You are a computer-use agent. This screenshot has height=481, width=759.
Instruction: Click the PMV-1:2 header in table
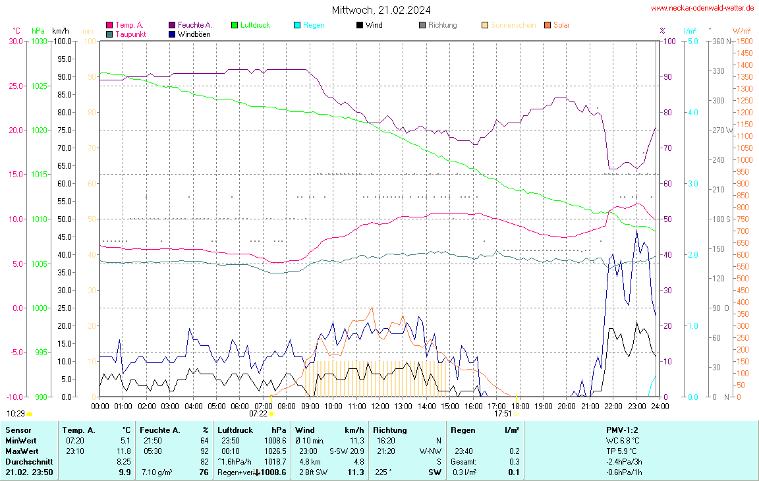(x=622, y=430)
